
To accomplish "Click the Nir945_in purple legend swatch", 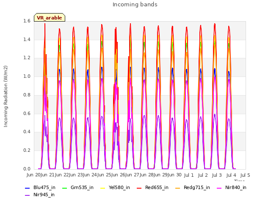I will [x=27, y=195].
